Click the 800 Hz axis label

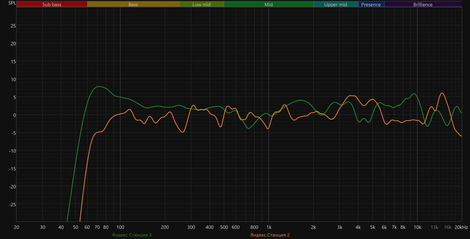click(254, 227)
